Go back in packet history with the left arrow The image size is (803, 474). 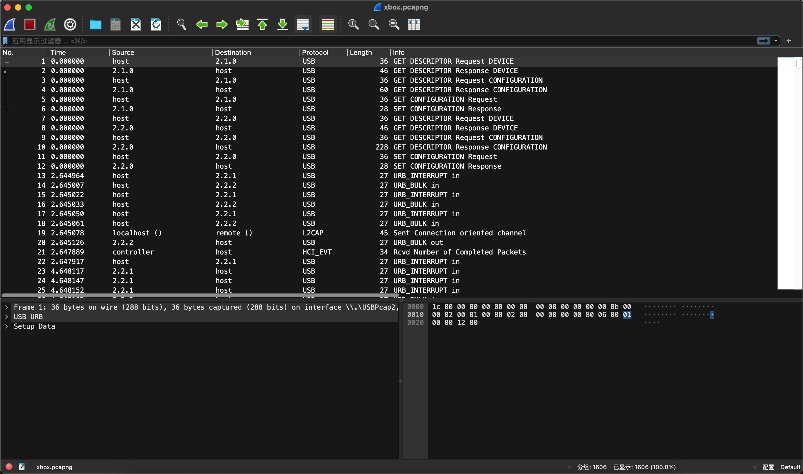point(202,24)
